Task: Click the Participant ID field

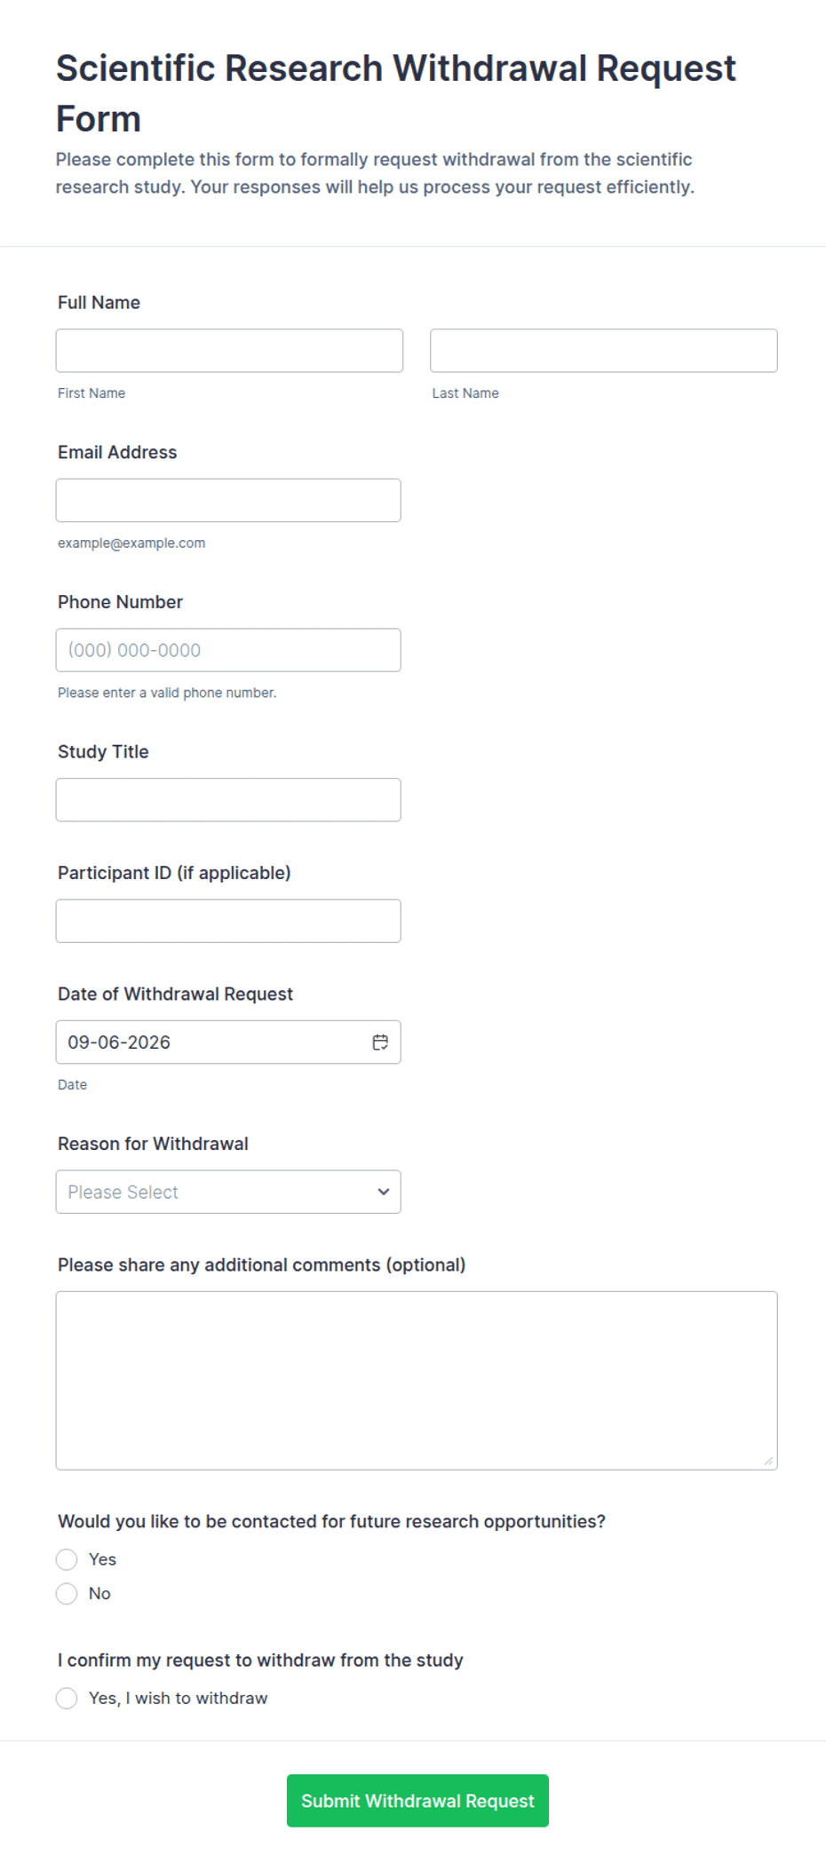Action: [x=228, y=921]
